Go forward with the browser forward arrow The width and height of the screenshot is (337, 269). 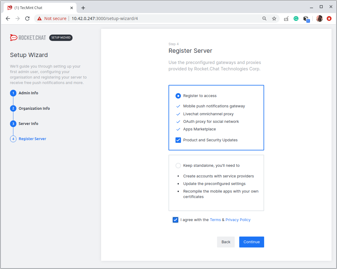(x=18, y=18)
